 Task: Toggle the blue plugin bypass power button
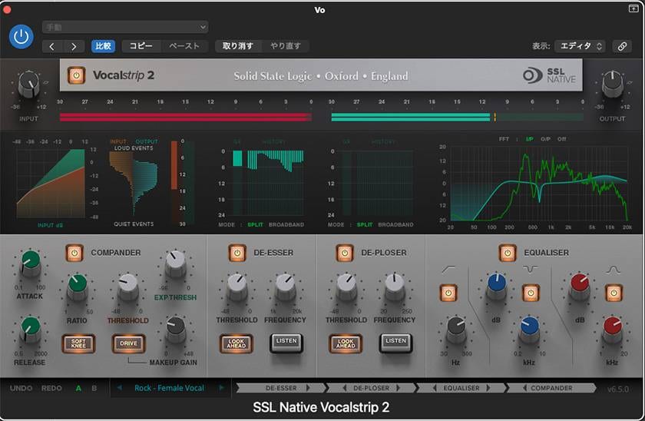[21, 37]
